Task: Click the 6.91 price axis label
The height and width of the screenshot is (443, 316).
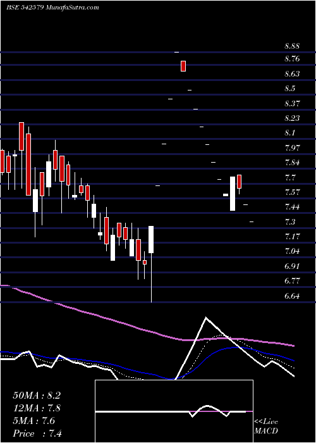Action: click(292, 266)
